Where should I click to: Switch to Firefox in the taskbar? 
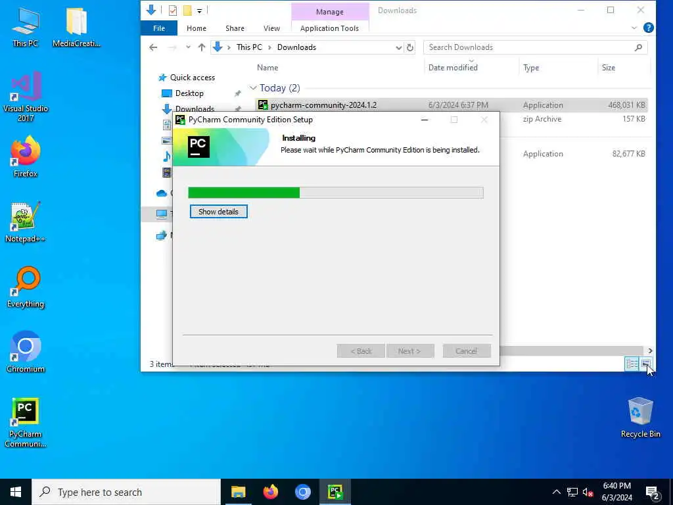[270, 492]
